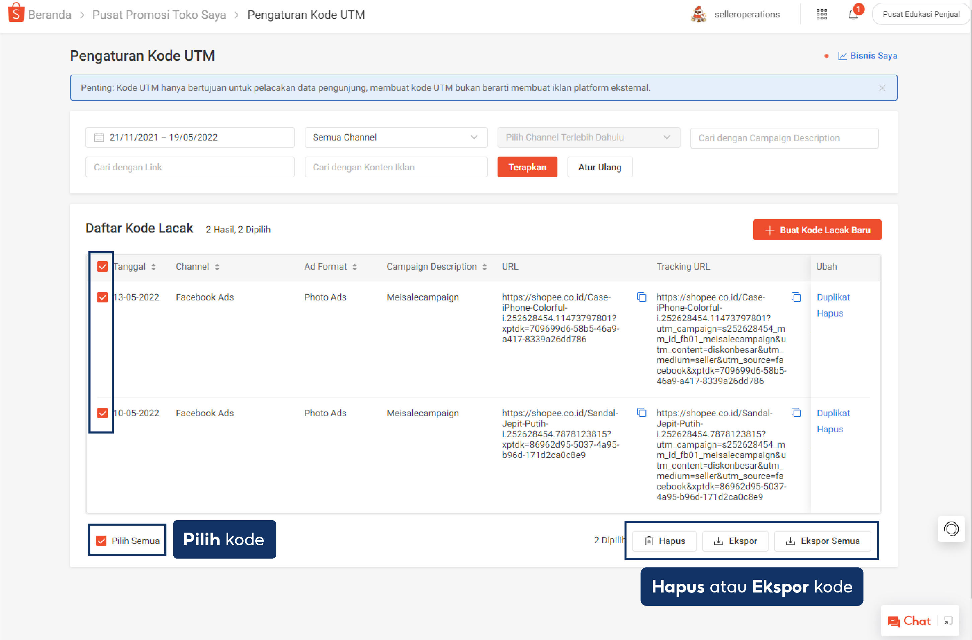This screenshot has width=972, height=640.
Task: Open the support headset floating icon
Action: [951, 529]
